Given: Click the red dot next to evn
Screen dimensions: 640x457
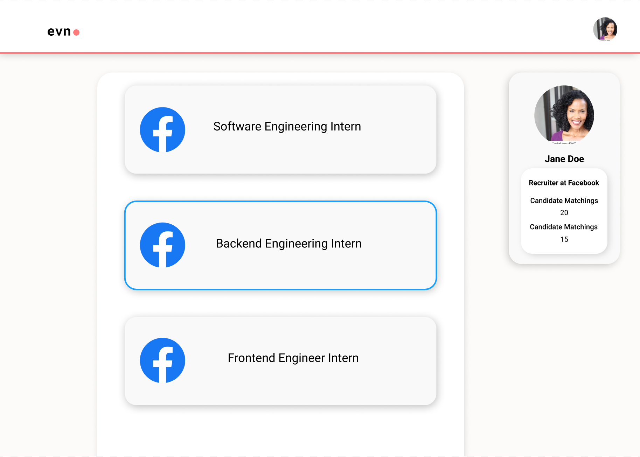Looking at the screenshot, I should coord(76,33).
